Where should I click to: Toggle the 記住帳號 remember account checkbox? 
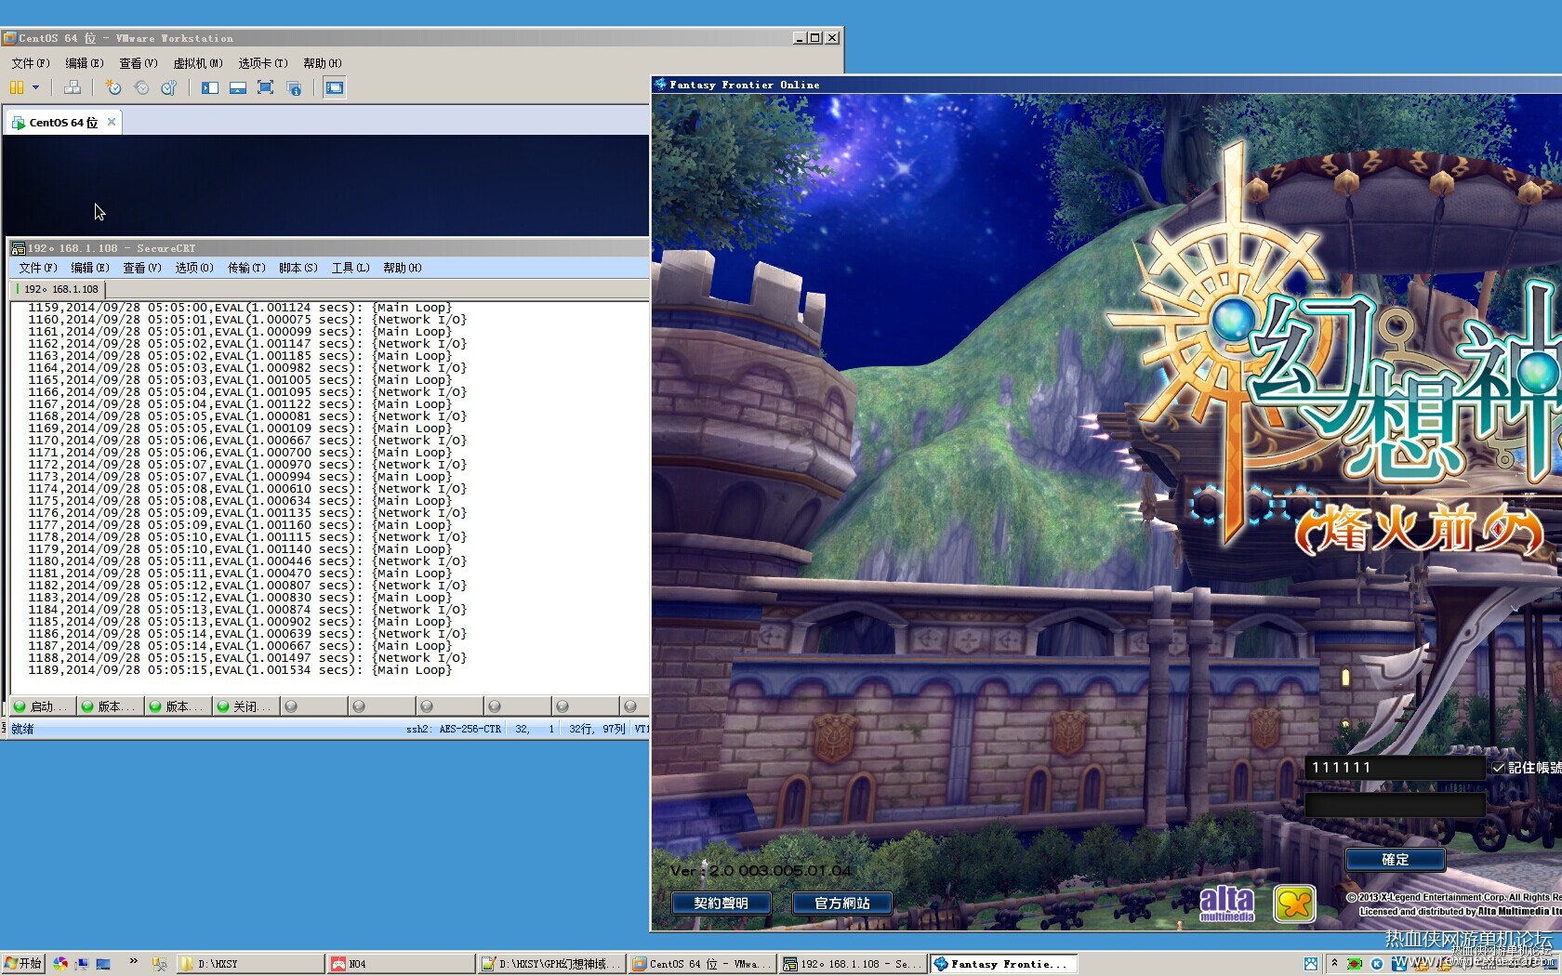point(1498,768)
